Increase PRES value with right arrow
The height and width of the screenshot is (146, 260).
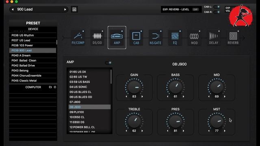coord(183,131)
